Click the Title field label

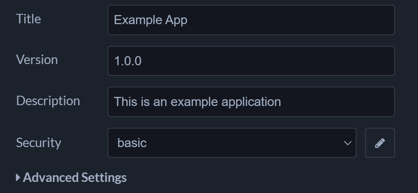(x=29, y=19)
